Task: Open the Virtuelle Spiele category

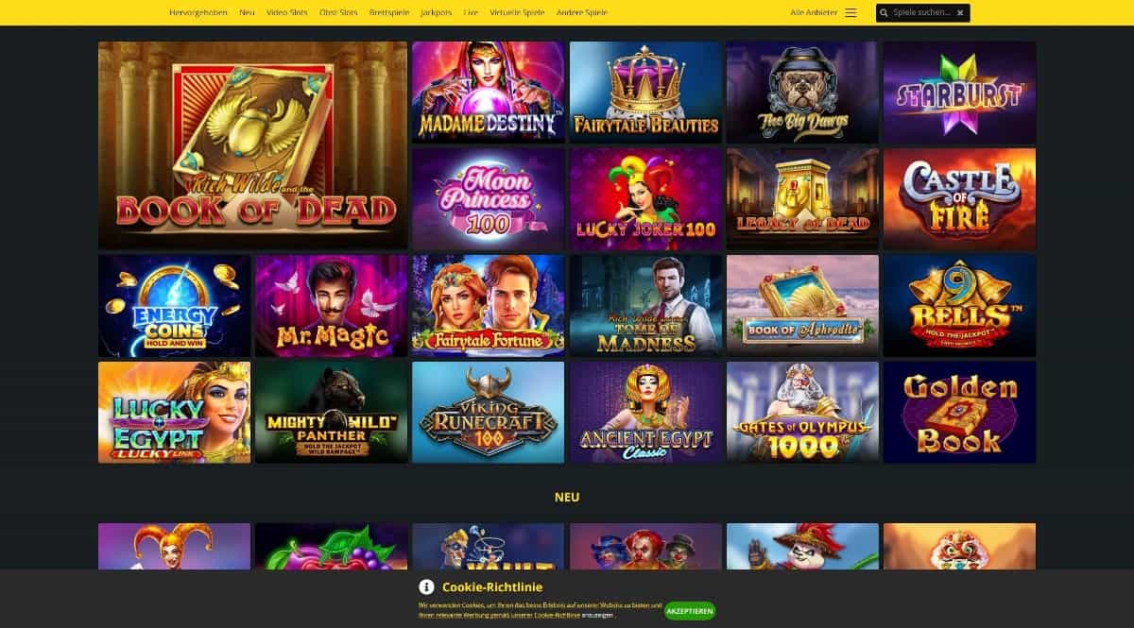Action: pos(517,12)
